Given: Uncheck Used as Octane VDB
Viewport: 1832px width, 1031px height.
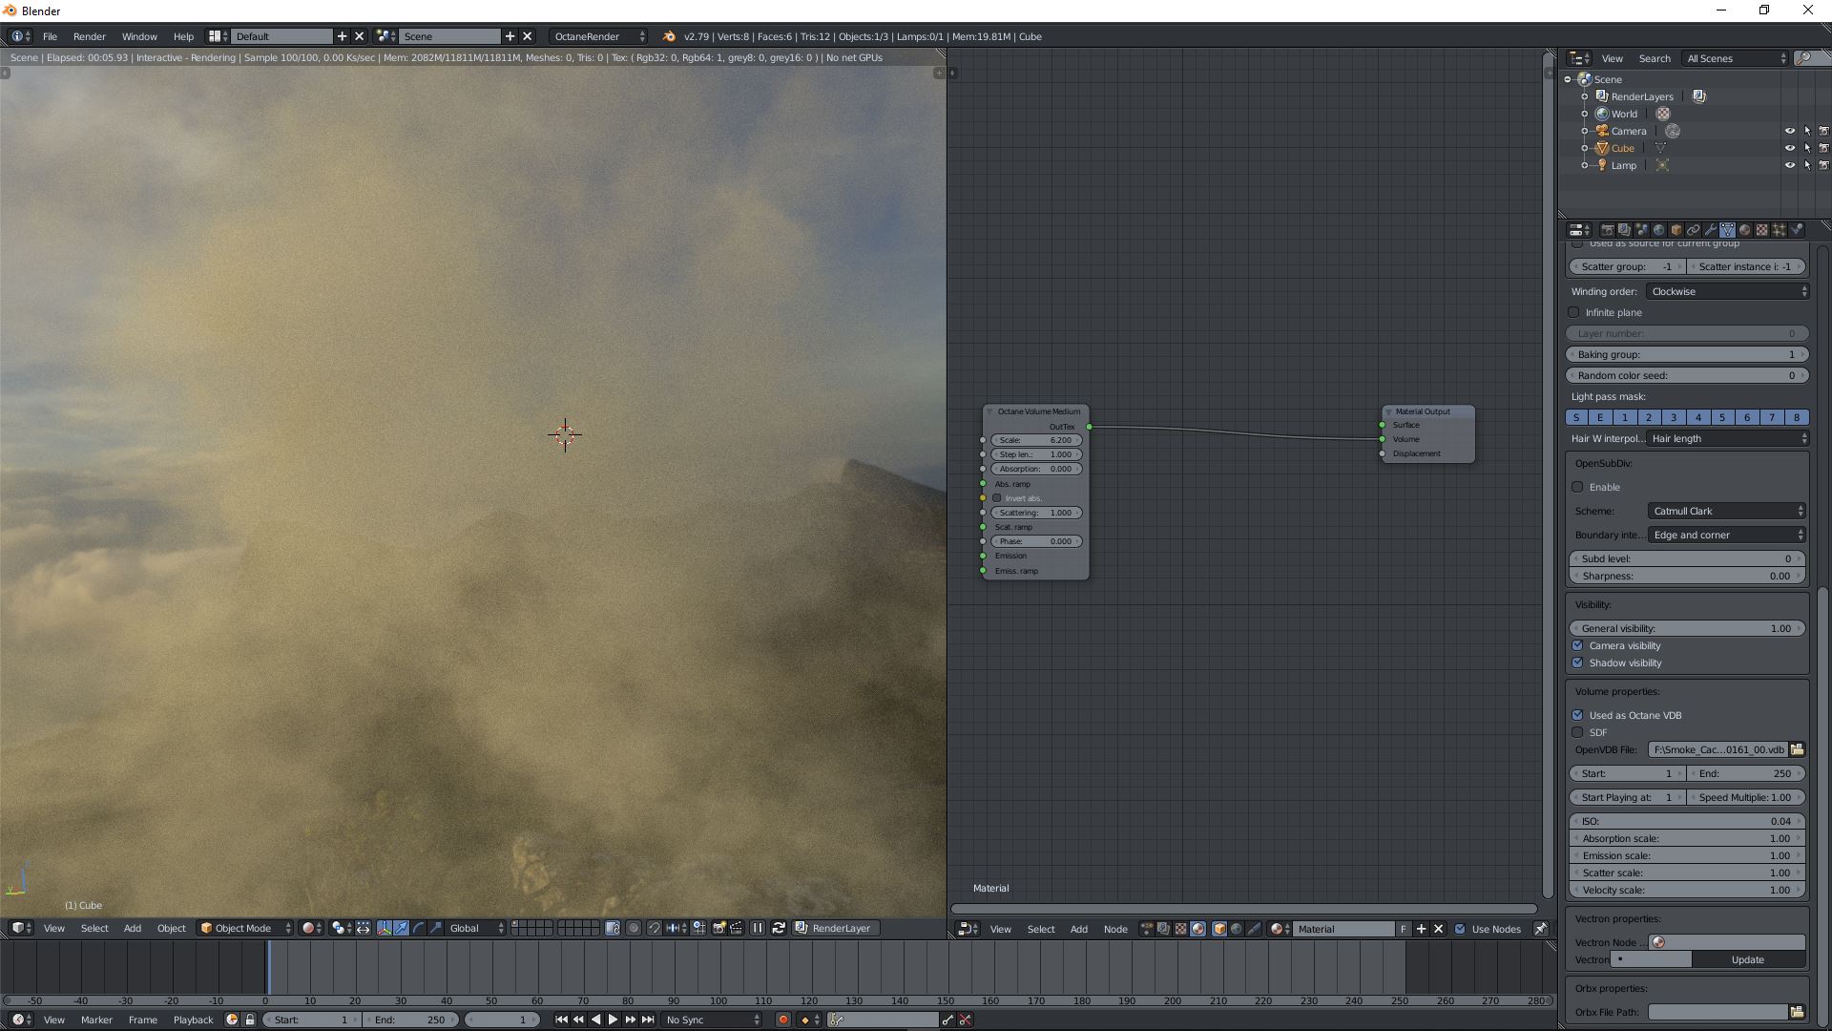Looking at the screenshot, I should 1577,715.
